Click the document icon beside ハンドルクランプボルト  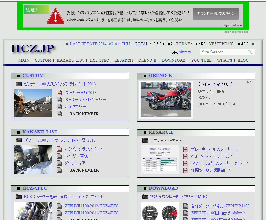[x=59, y=149]
